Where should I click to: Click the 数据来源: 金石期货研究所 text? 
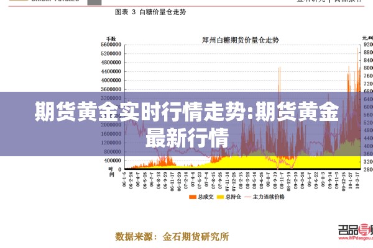[172, 237]
